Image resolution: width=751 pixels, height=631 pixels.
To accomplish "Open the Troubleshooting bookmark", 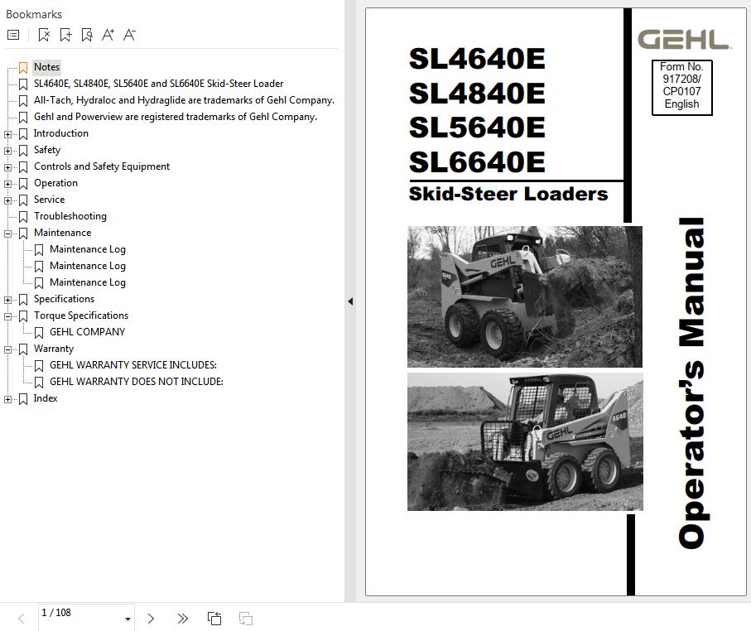I will pyautogui.click(x=70, y=216).
